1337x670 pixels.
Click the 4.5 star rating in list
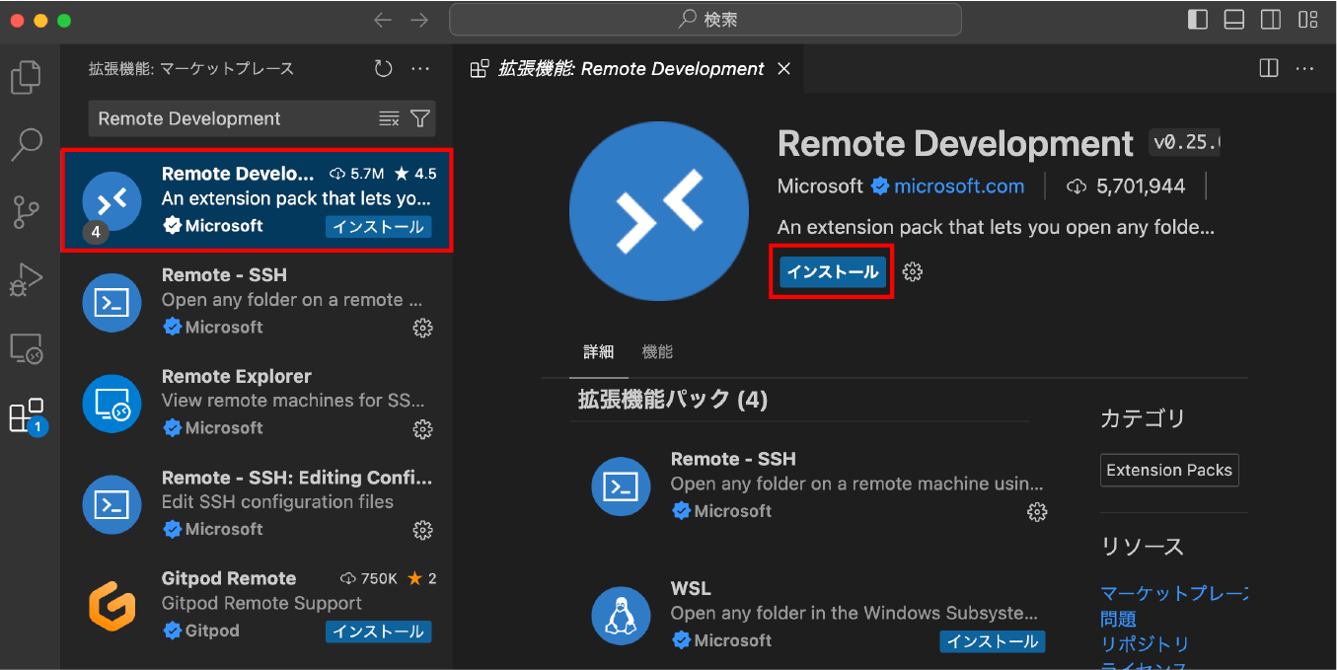(415, 174)
